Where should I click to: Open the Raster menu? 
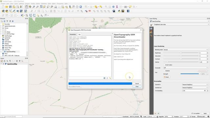(38, 4)
